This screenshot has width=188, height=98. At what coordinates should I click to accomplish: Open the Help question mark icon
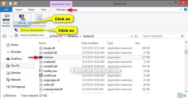tap(185, 10)
